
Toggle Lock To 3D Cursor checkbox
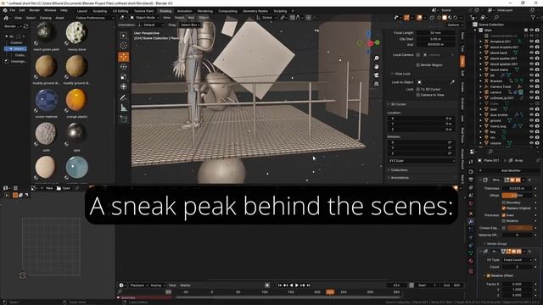coord(418,89)
